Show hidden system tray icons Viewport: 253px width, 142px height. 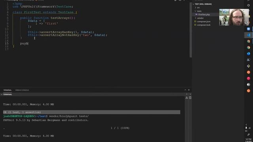tap(246, 125)
